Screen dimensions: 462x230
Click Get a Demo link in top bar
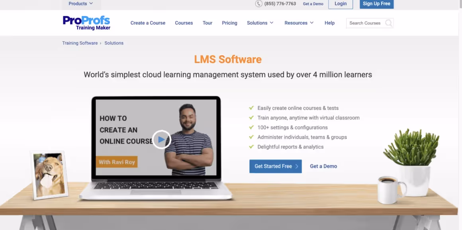tap(313, 4)
